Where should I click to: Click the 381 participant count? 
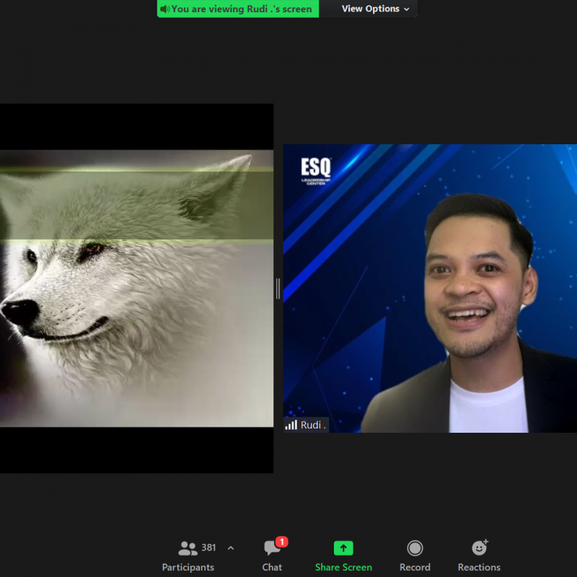pyautogui.click(x=209, y=547)
